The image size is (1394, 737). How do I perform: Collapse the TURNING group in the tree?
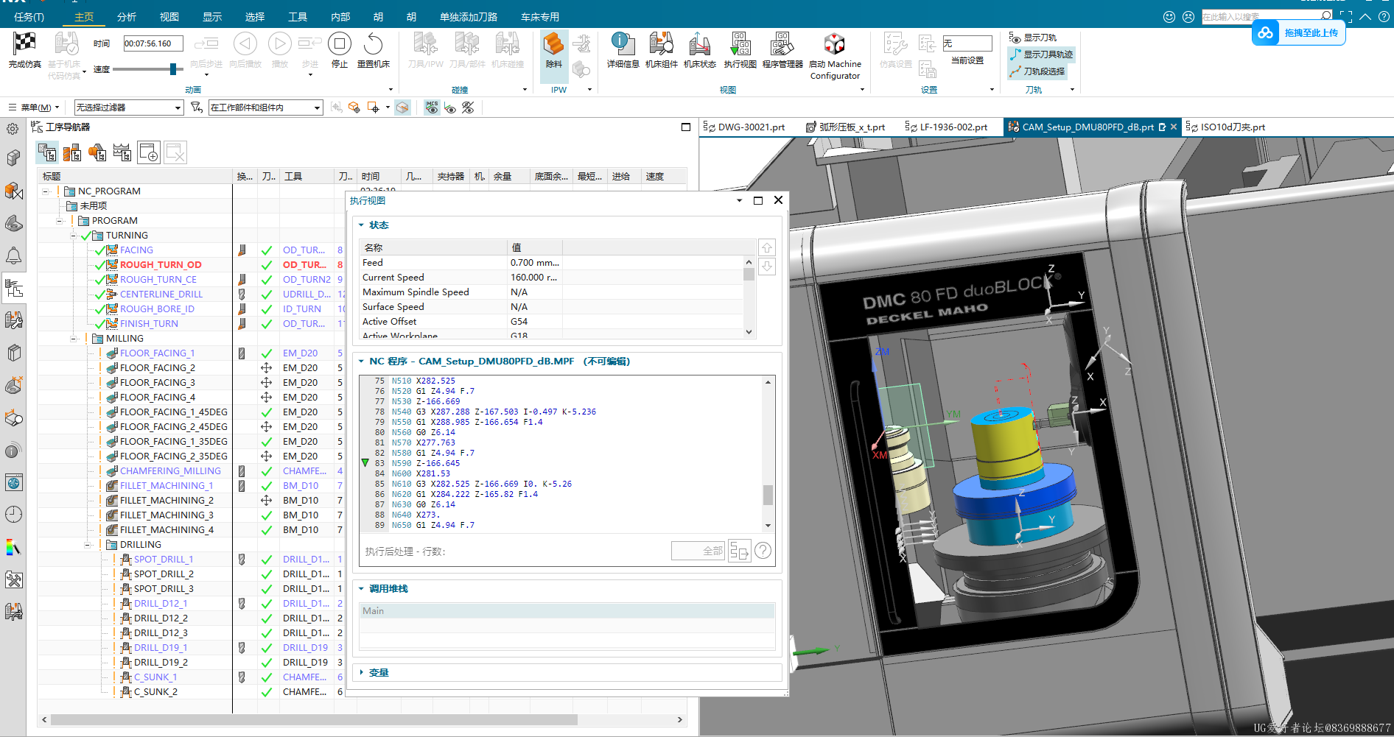73,236
